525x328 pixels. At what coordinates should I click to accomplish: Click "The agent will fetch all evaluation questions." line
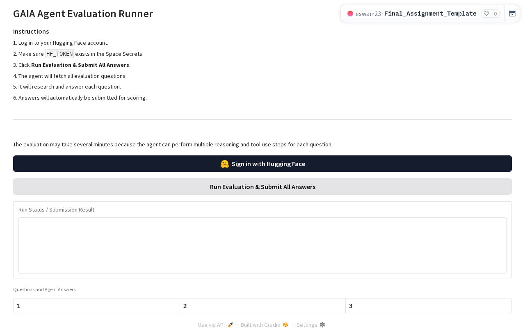pyautogui.click(x=73, y=76)
